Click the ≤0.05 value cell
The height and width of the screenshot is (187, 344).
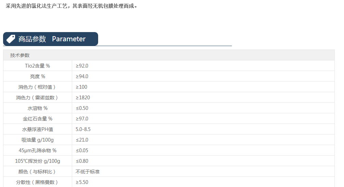[x=82, y=150]
